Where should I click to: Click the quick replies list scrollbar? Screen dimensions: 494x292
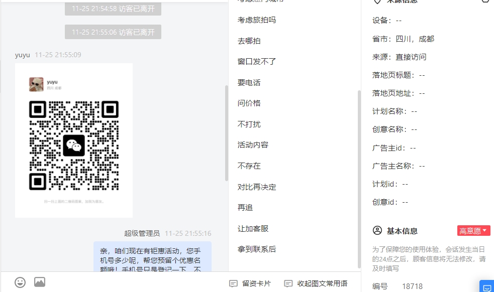point(359,179)
